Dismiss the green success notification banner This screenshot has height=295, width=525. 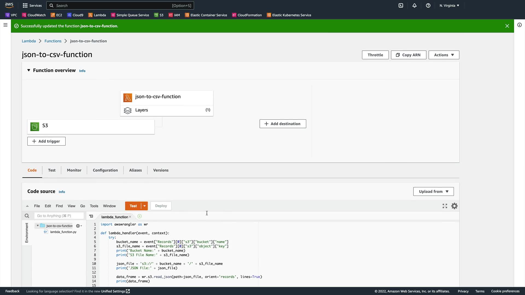(x=507, y=26)
